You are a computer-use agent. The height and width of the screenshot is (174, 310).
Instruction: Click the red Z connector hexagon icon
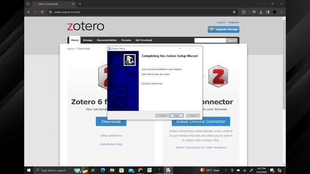point(218,76)
